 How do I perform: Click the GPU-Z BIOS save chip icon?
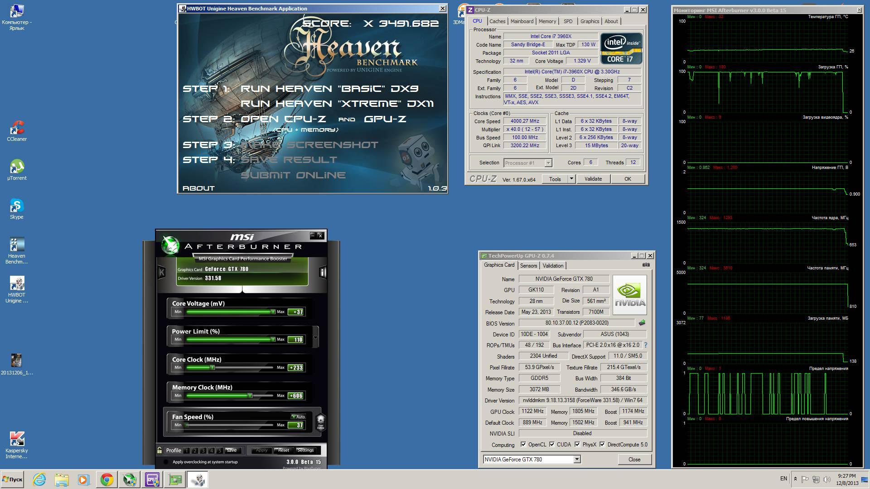pos(642,323)
